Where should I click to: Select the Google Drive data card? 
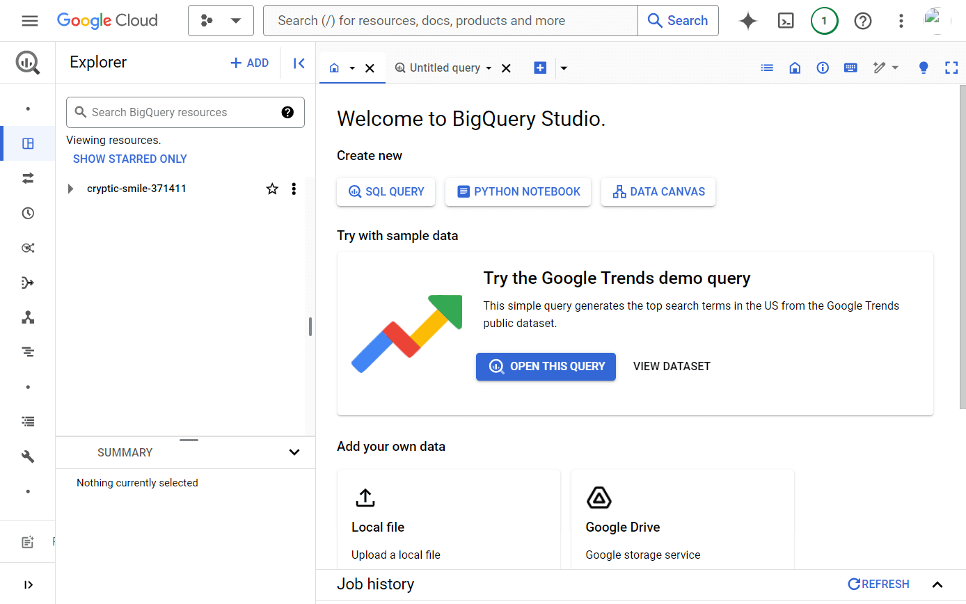683,520
